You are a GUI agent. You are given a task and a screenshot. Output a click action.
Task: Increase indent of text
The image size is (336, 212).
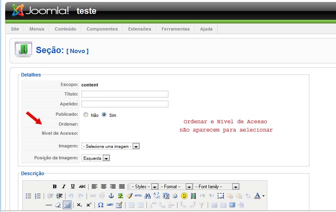point(59,196)
